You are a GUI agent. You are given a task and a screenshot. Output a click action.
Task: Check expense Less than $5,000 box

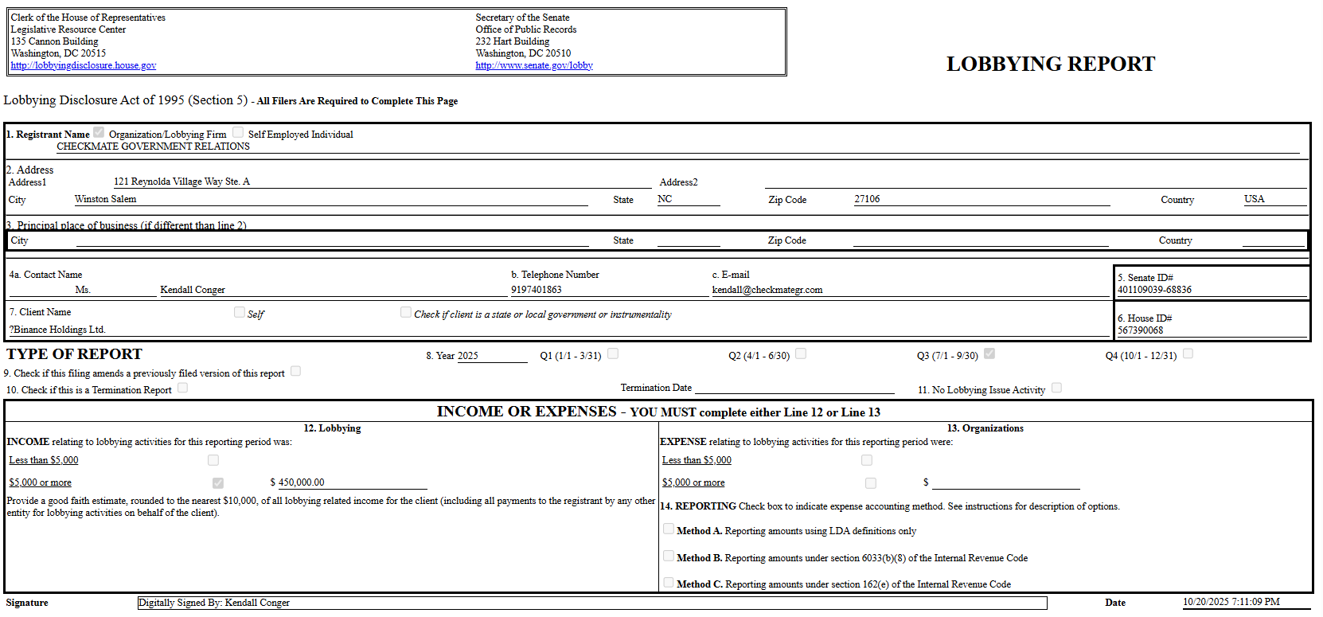[867, 460]
